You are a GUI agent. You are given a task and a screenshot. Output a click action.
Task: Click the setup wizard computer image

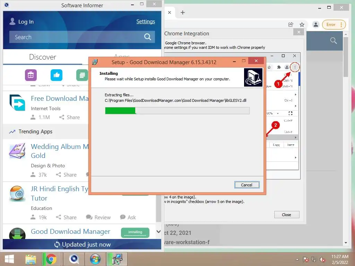(x=253, y=77)
